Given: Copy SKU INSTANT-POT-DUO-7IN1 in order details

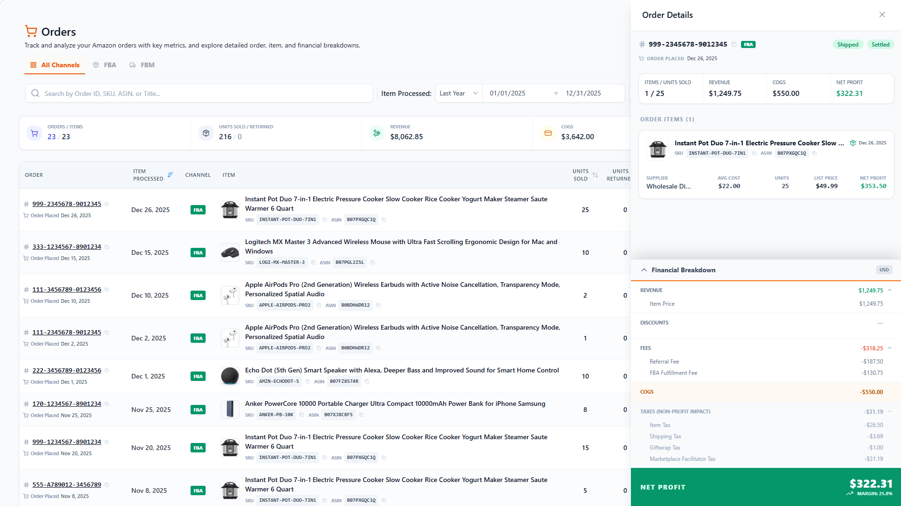Looking at the screenshot, I should (x=754, y=153).
